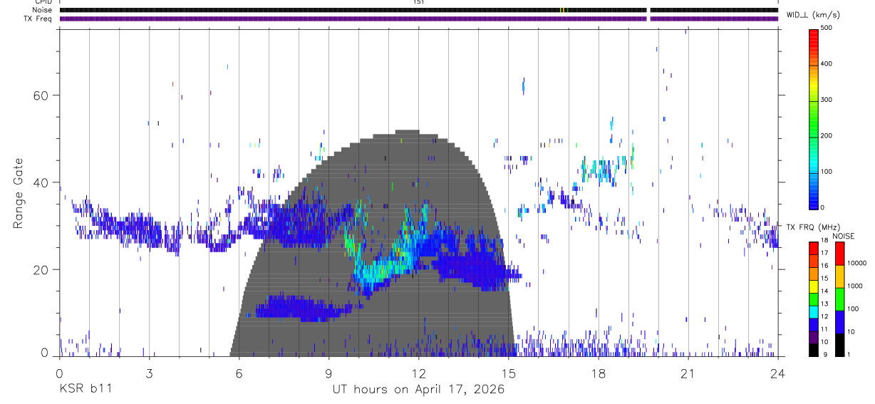Click the 9 hour tick on UT axis

tap(328, 373)
